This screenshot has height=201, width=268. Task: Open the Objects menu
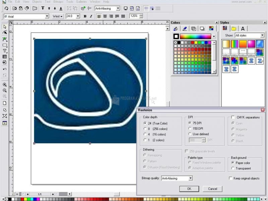37,2
